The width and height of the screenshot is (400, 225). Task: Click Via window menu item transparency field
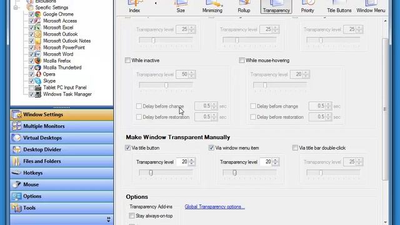pyautogui.click(x=266, y=162)
